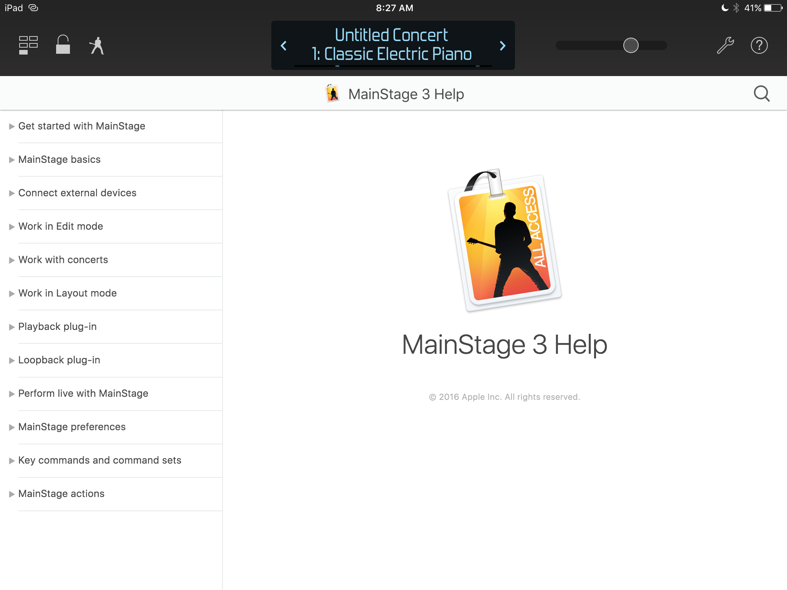Click the padlock icon in the toolbar
The width and height of the screenshot is (787, 590).
62,45
